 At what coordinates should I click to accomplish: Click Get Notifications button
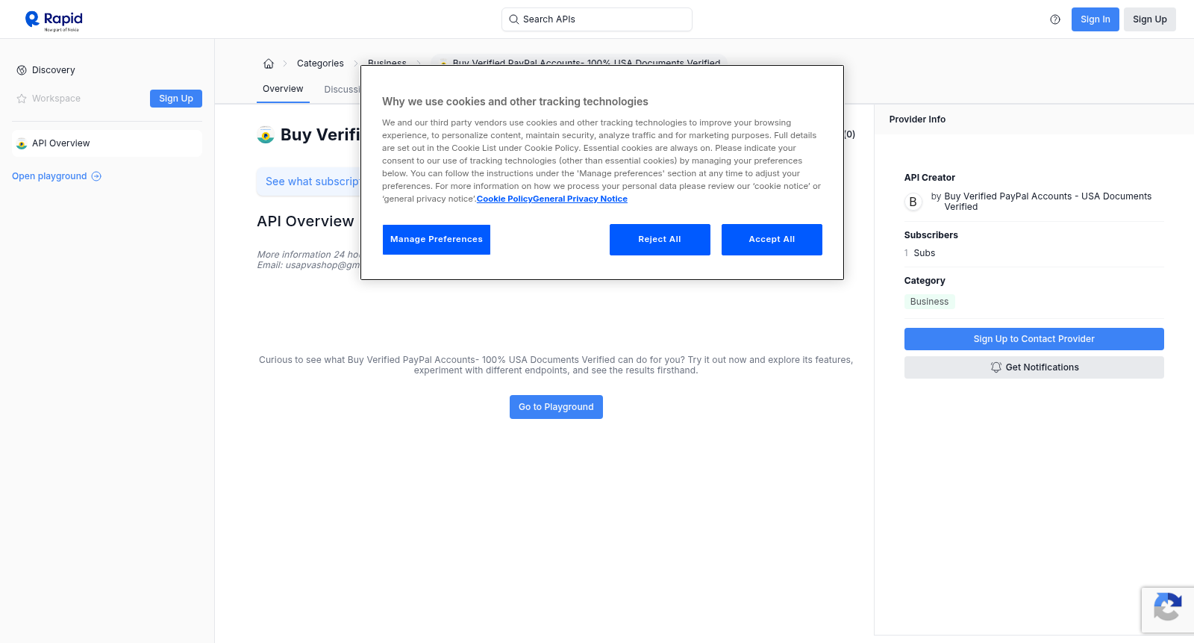[1034, 367]
